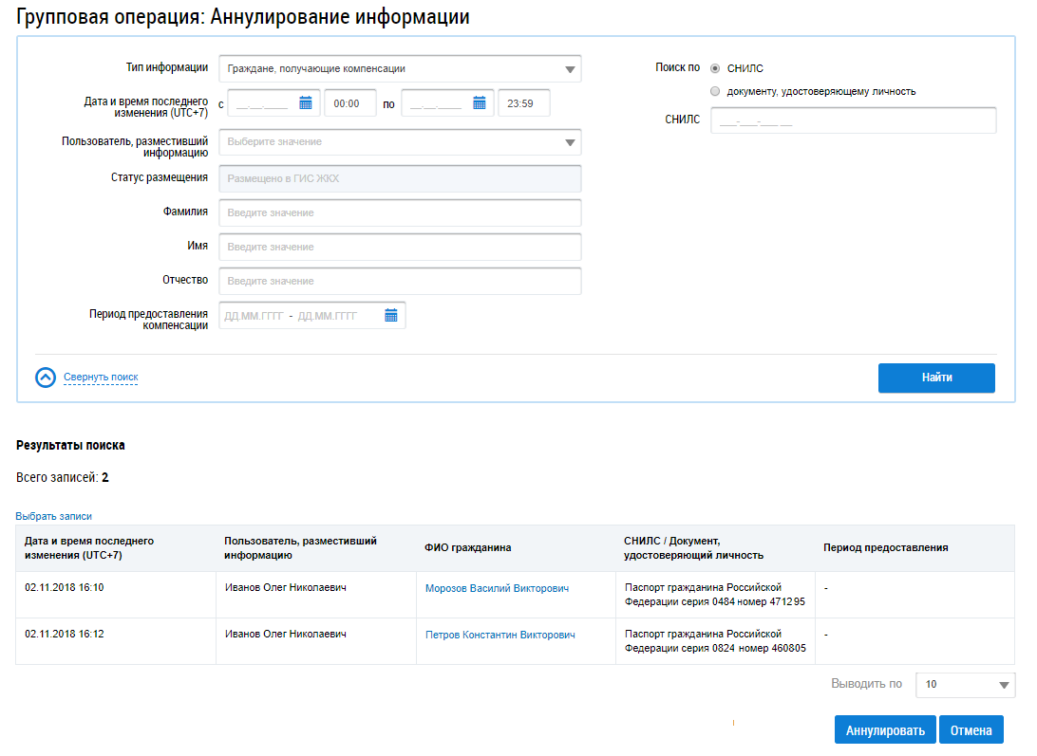Click the 00:00 start time field
The width and height of the screenshot is (1037, 756).
[349, 103]
